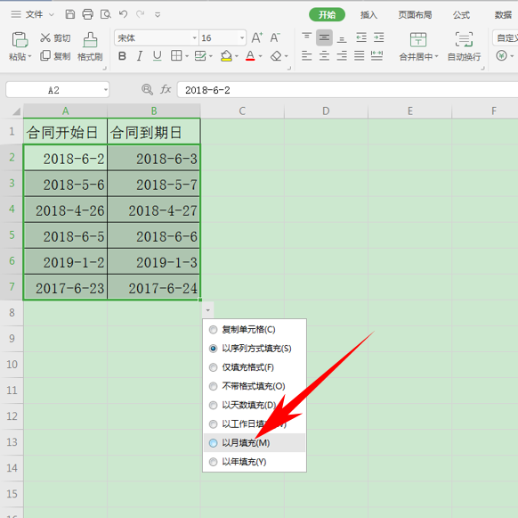
Task: Center text horizontally
Action: pos(324,55)
